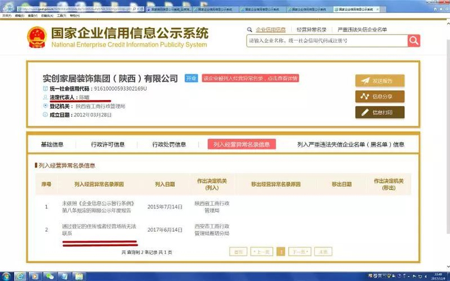This screenshot has width=450, height=281.
Task: Click the 经营异常名录 search category link
Action: pos(311,30)
